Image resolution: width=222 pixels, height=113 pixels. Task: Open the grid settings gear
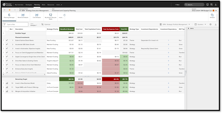tap(211, 24)
